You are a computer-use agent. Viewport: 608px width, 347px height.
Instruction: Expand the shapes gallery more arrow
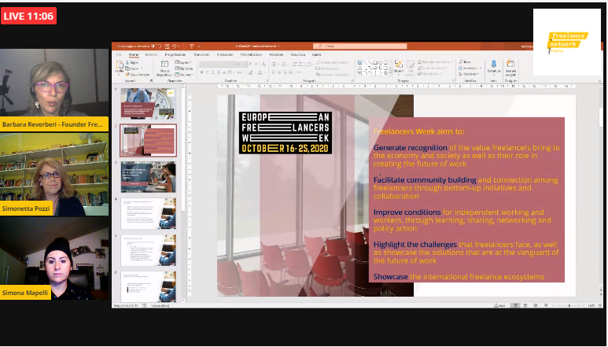390,73
